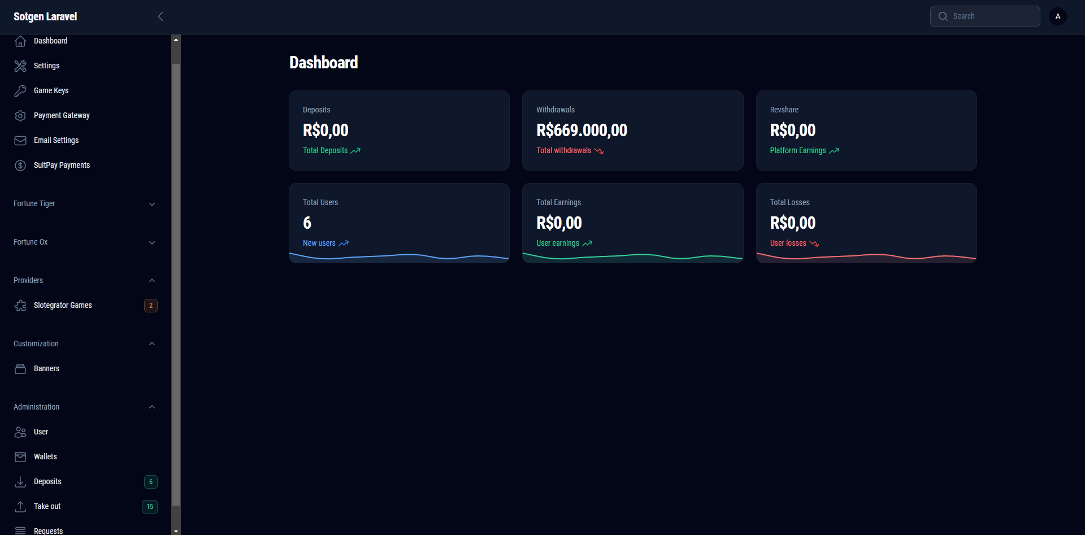Click the Banners icon in Customization
Viewport: 1085px width, 535px height.
(x=20, y=369)
